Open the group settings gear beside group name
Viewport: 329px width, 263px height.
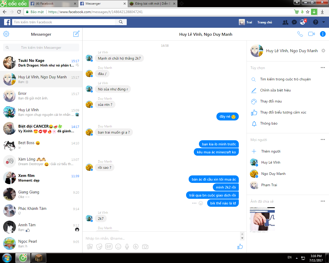pyautogui.click(x=323, y=51)
